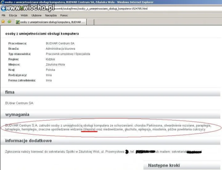Click the 'sekretariat' email address text

179,152
